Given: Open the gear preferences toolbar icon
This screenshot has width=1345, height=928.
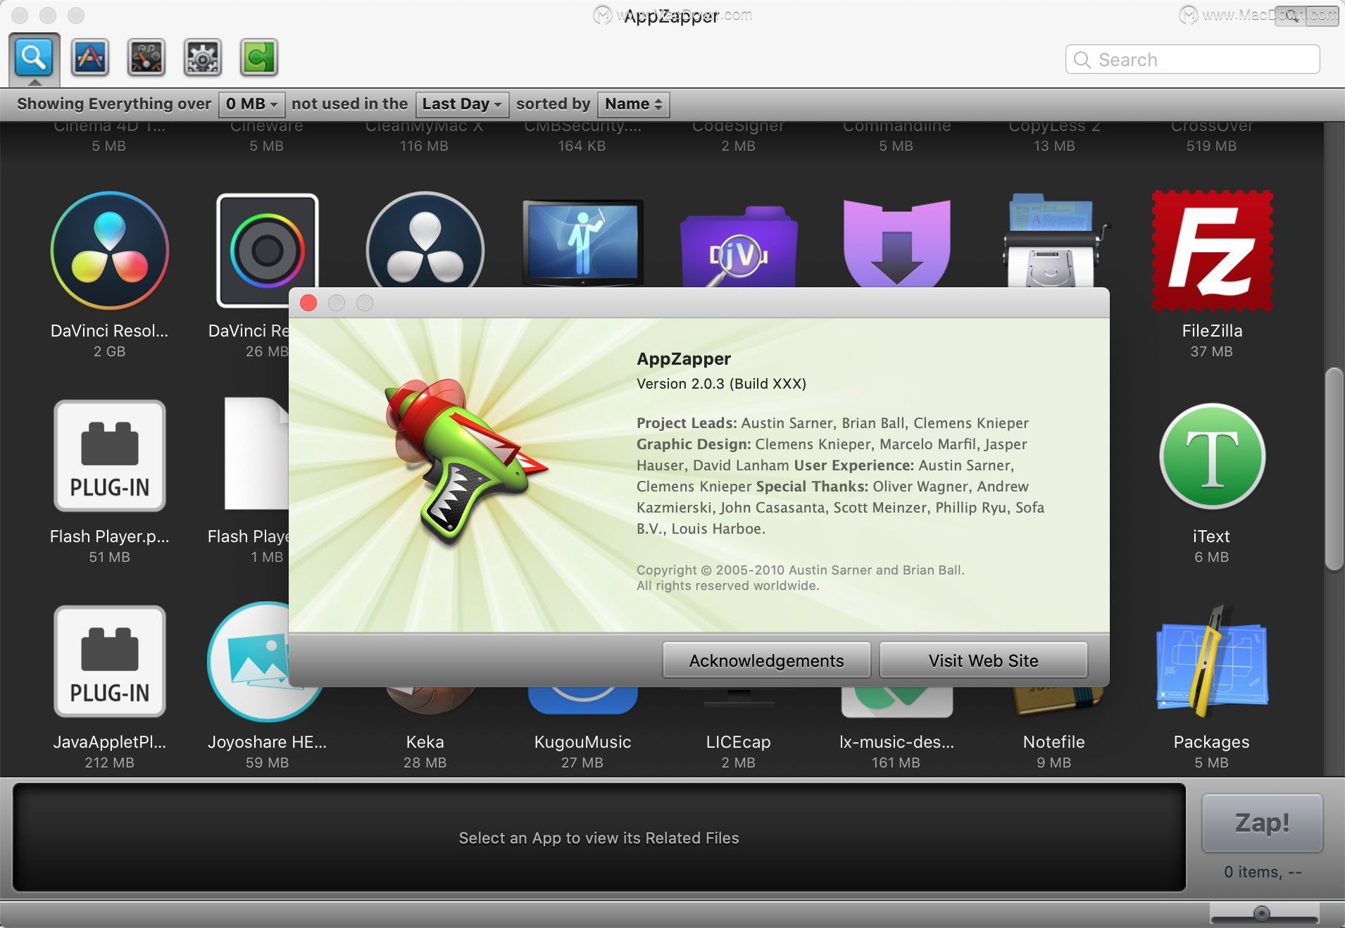Looking at the screenshot, I should (x=202, y=57).
